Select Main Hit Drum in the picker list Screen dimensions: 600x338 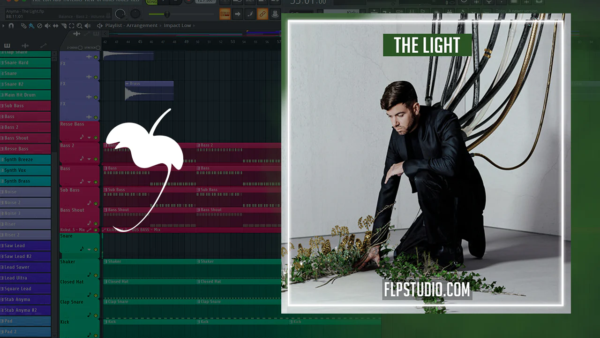pyautogui.click(x=25, y=95)
